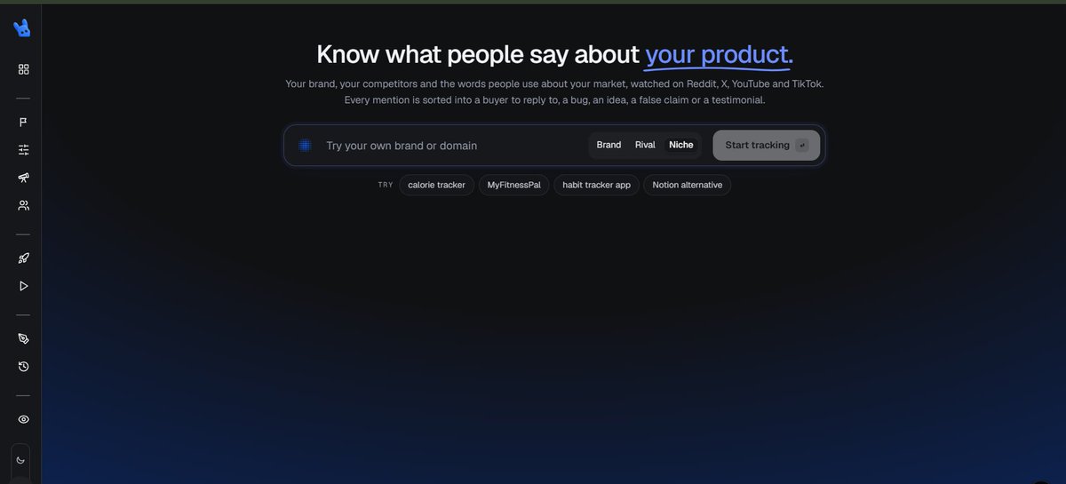Try the 'habit tracker app' suggestion chip
Image resolution: width=1066 pixels, height=484 pixels.
[596, 185]
